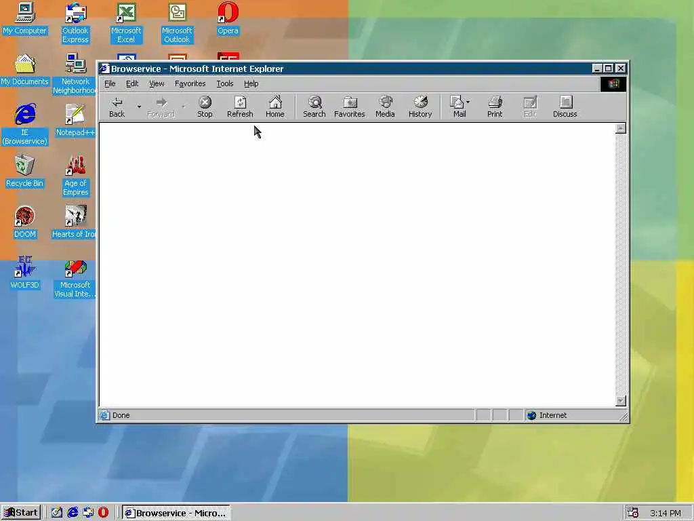Show the History pane
This screenshot has width=694, height=521.
[420, 107]
